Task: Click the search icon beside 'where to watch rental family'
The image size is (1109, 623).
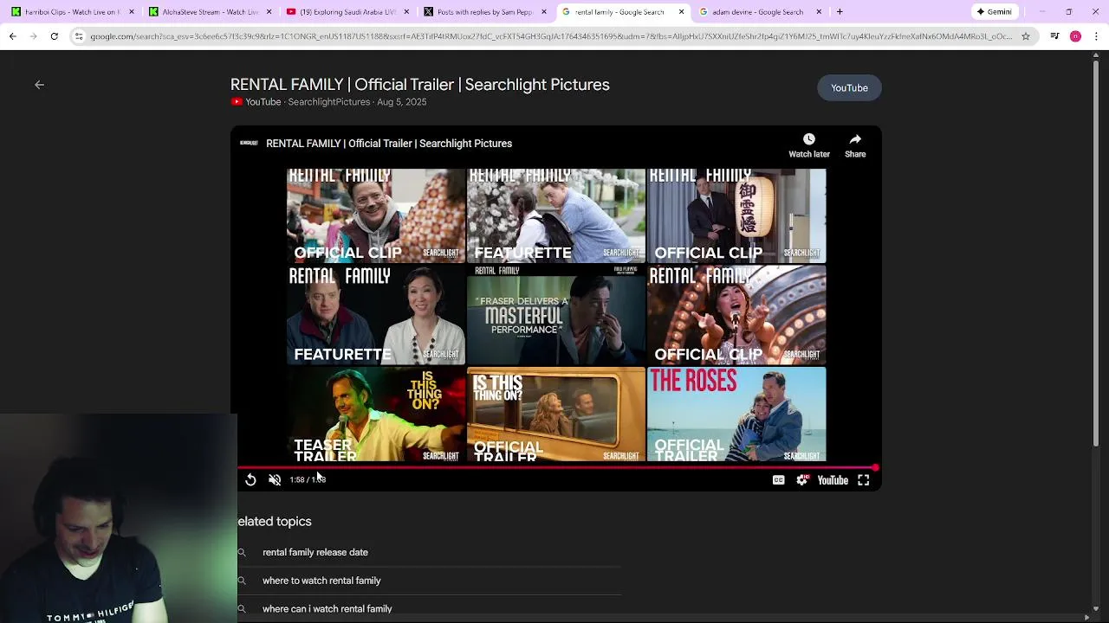Action: coord(242,581)
